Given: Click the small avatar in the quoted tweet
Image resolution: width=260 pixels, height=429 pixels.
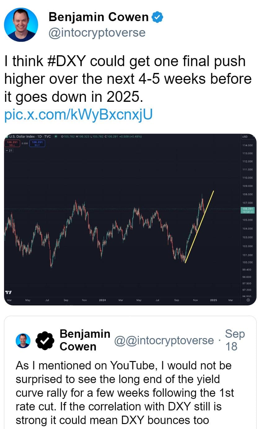Looking at the screenshot, I should click(x=23, y=341).
